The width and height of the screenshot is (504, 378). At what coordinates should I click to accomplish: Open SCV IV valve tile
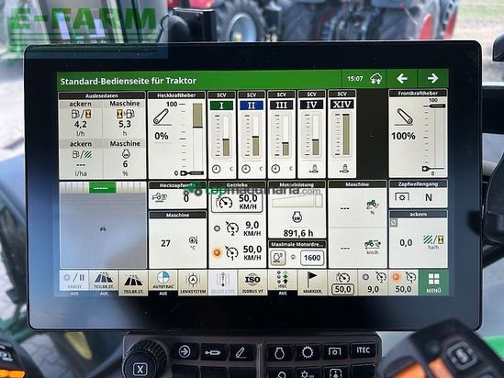(311, 134)
